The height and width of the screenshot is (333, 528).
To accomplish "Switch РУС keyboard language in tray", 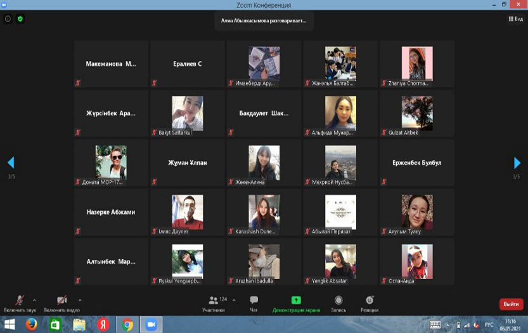I will pos(489,325).
